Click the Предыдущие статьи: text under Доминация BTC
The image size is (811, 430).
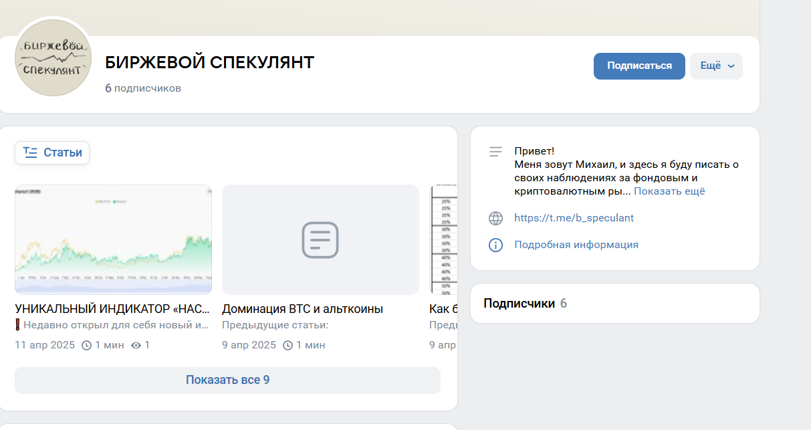[x=275, y=325]
